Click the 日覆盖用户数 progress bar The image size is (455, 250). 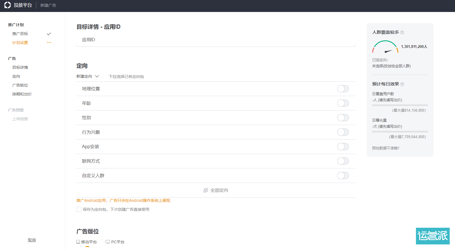[400, 105]
